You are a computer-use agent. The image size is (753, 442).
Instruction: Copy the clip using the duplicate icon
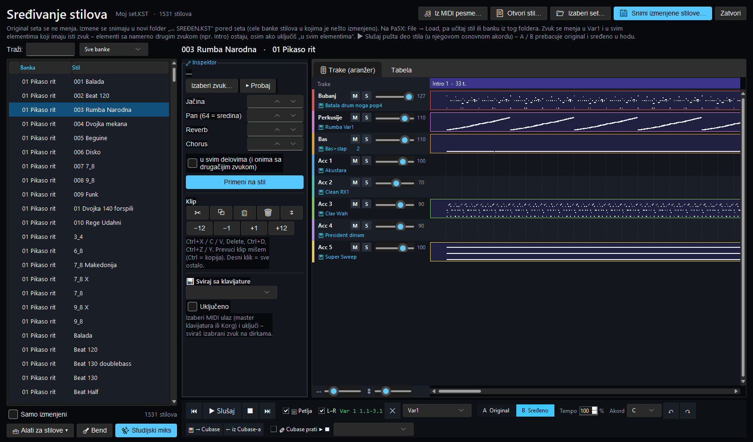point(221,213)
